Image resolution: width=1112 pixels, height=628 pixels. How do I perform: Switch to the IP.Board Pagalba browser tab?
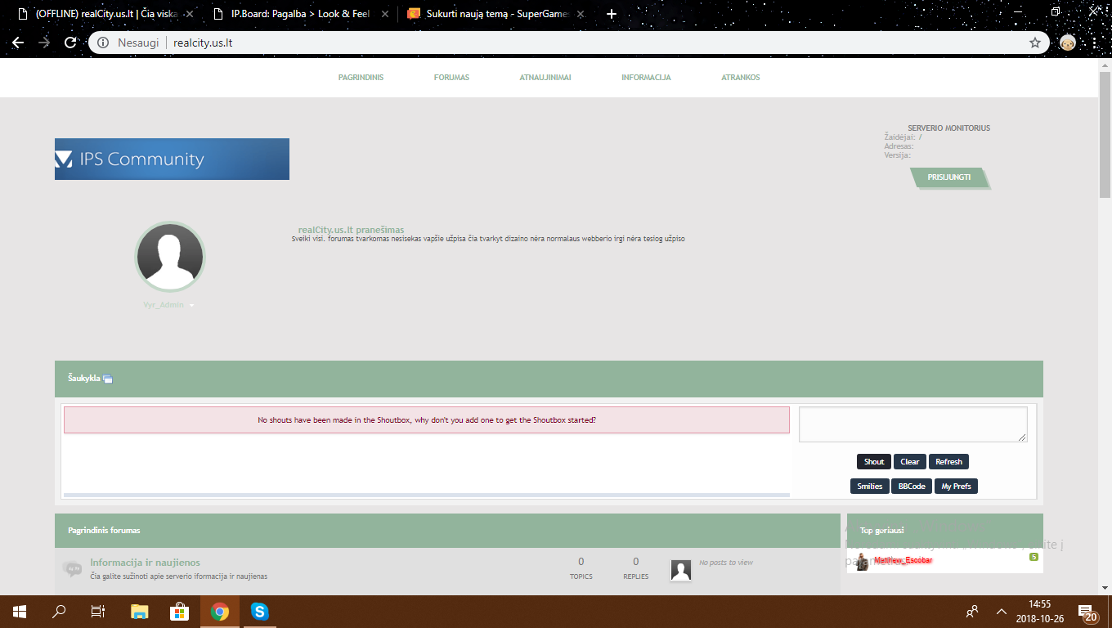300,14
